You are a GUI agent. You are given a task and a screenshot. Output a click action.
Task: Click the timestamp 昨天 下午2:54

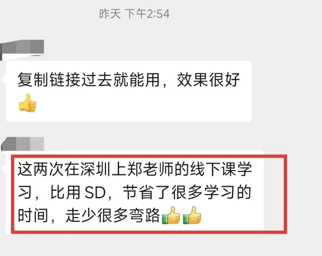point(134,14)
